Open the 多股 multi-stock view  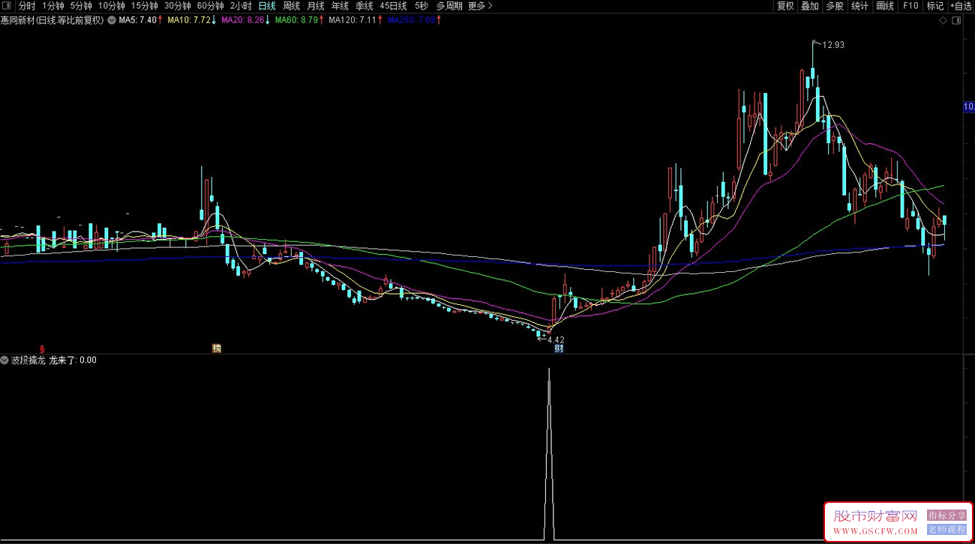[x=835, y=6]
